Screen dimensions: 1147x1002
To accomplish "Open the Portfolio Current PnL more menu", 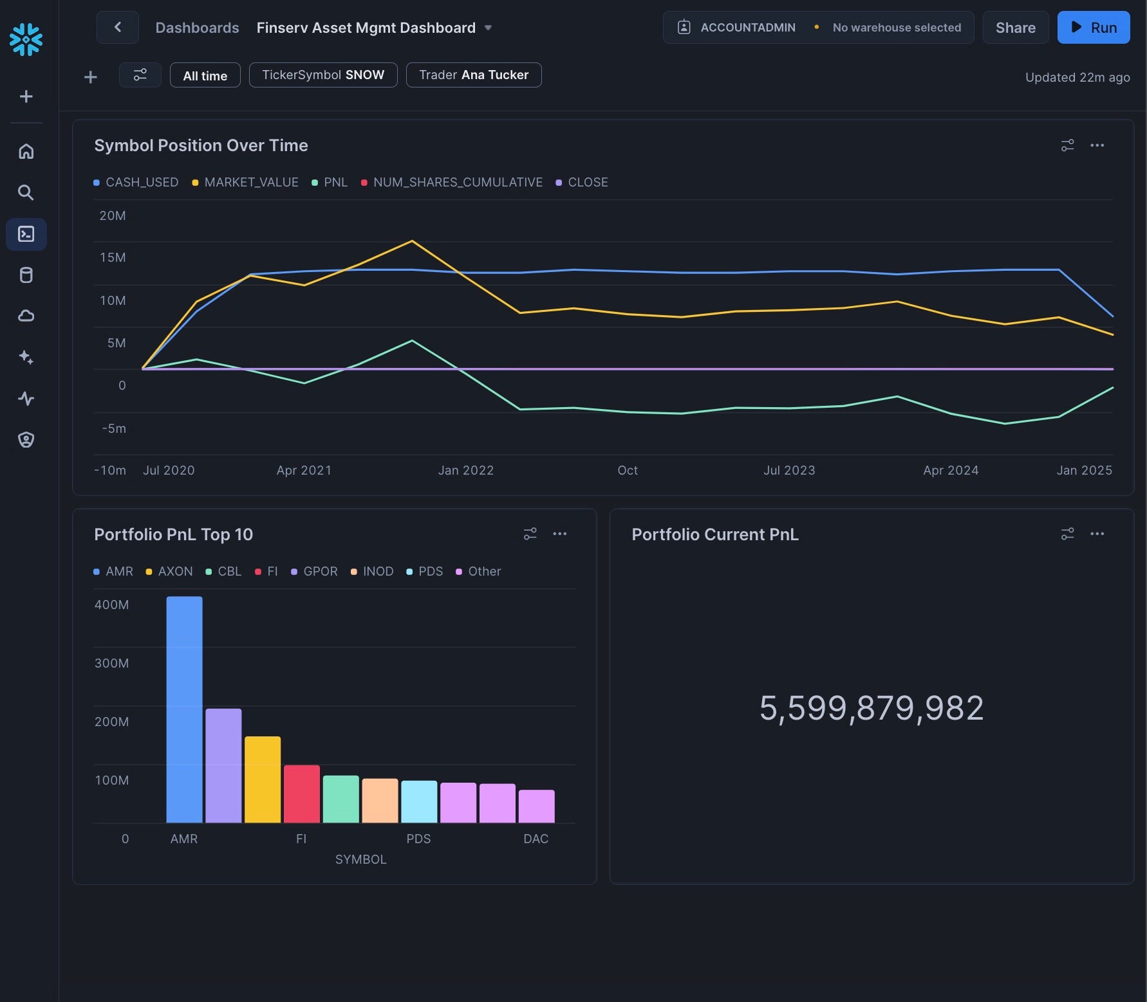I will 1097,534.
